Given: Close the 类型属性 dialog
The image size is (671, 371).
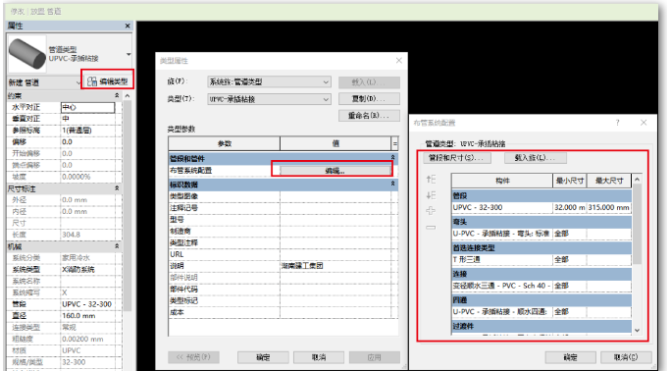Looking at the screenshot, I should point(399,61).
